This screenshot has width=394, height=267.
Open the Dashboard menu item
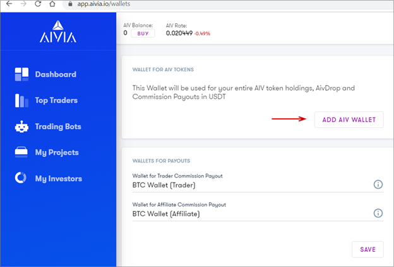click(x=45, y=74)
